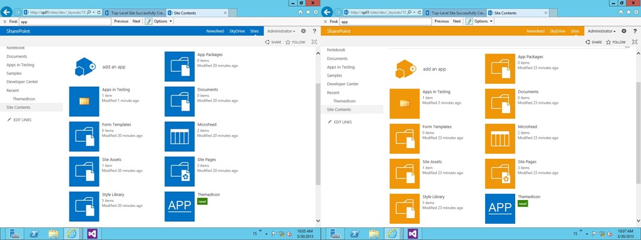Open SkyDrive on the orange SharePoint bar
The image size is (641, 240).
click(x=558, y=31)
